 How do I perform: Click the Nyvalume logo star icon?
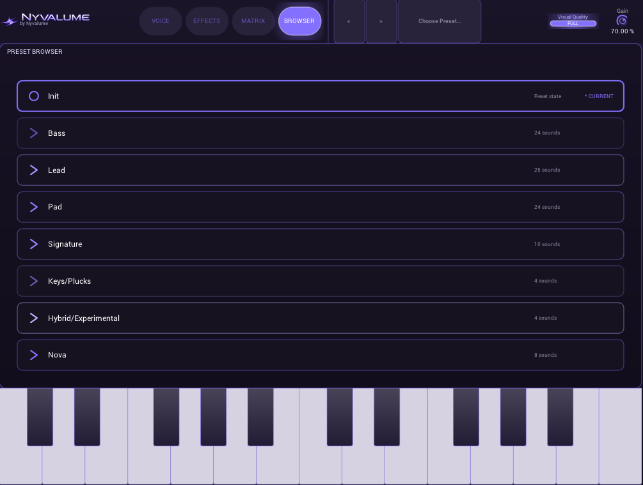click(x=9, y=21)
